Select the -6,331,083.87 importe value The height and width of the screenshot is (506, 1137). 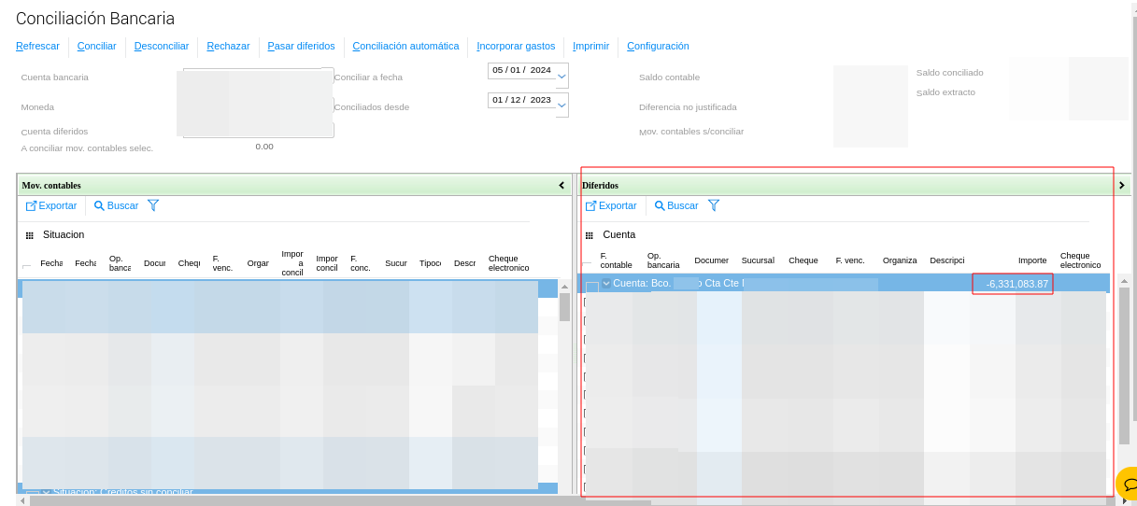1016,284
